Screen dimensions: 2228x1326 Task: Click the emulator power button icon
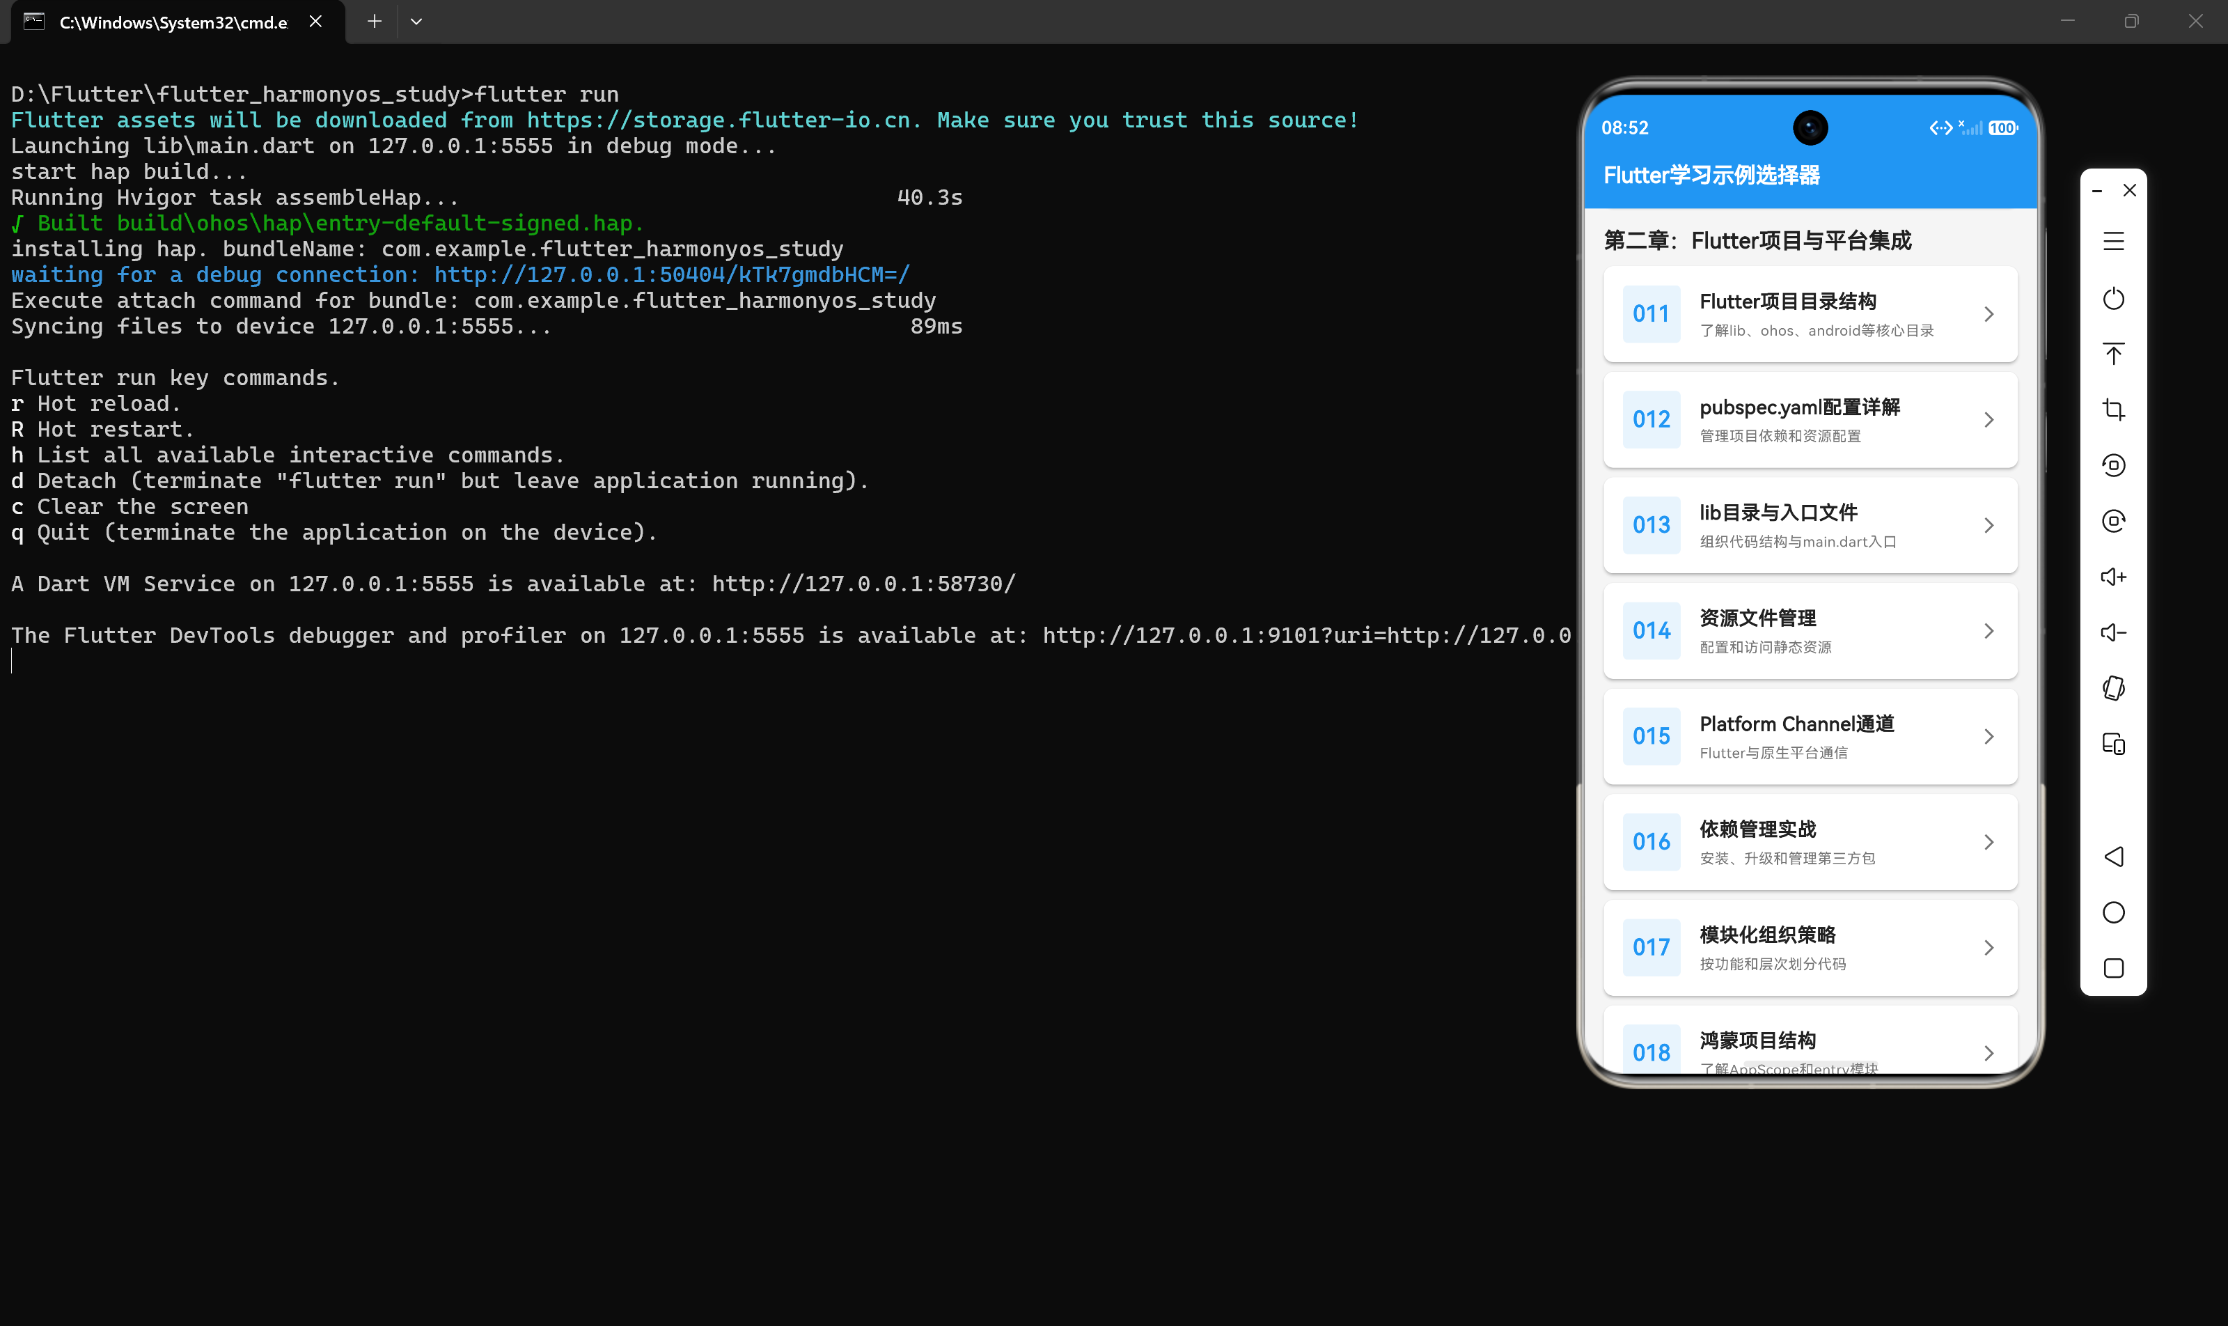click(2112, 299)
